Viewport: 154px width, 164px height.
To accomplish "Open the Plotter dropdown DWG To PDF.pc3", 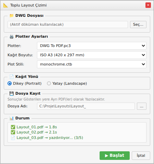I will (92, 46).
